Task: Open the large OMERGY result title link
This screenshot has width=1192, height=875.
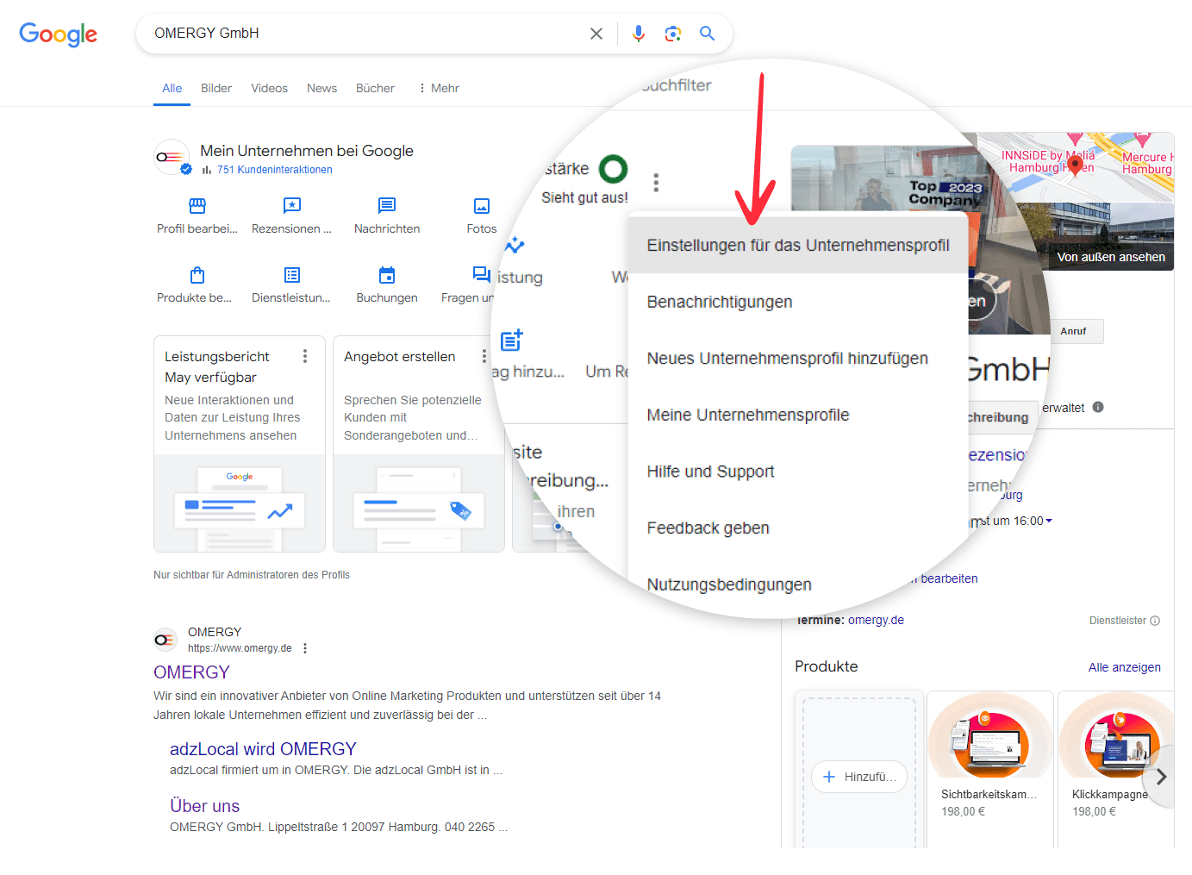Action: 191,672
